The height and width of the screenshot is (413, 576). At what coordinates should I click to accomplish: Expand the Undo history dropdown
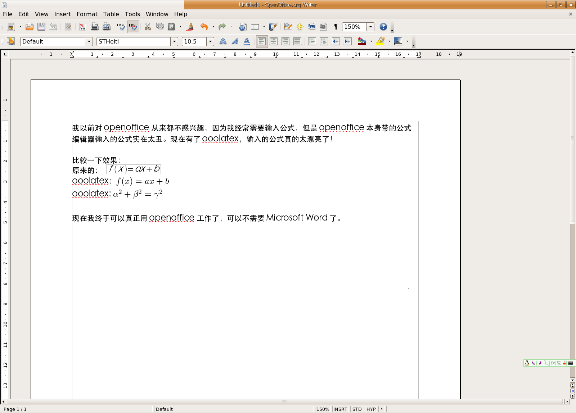click(x=213, y=27)
